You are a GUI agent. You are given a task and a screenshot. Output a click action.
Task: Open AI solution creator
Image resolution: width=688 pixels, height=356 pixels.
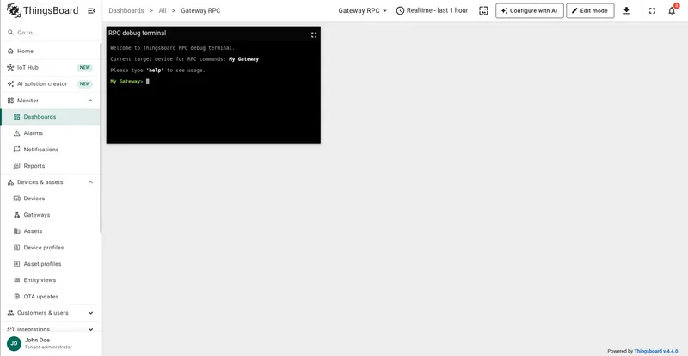point(51,84)
